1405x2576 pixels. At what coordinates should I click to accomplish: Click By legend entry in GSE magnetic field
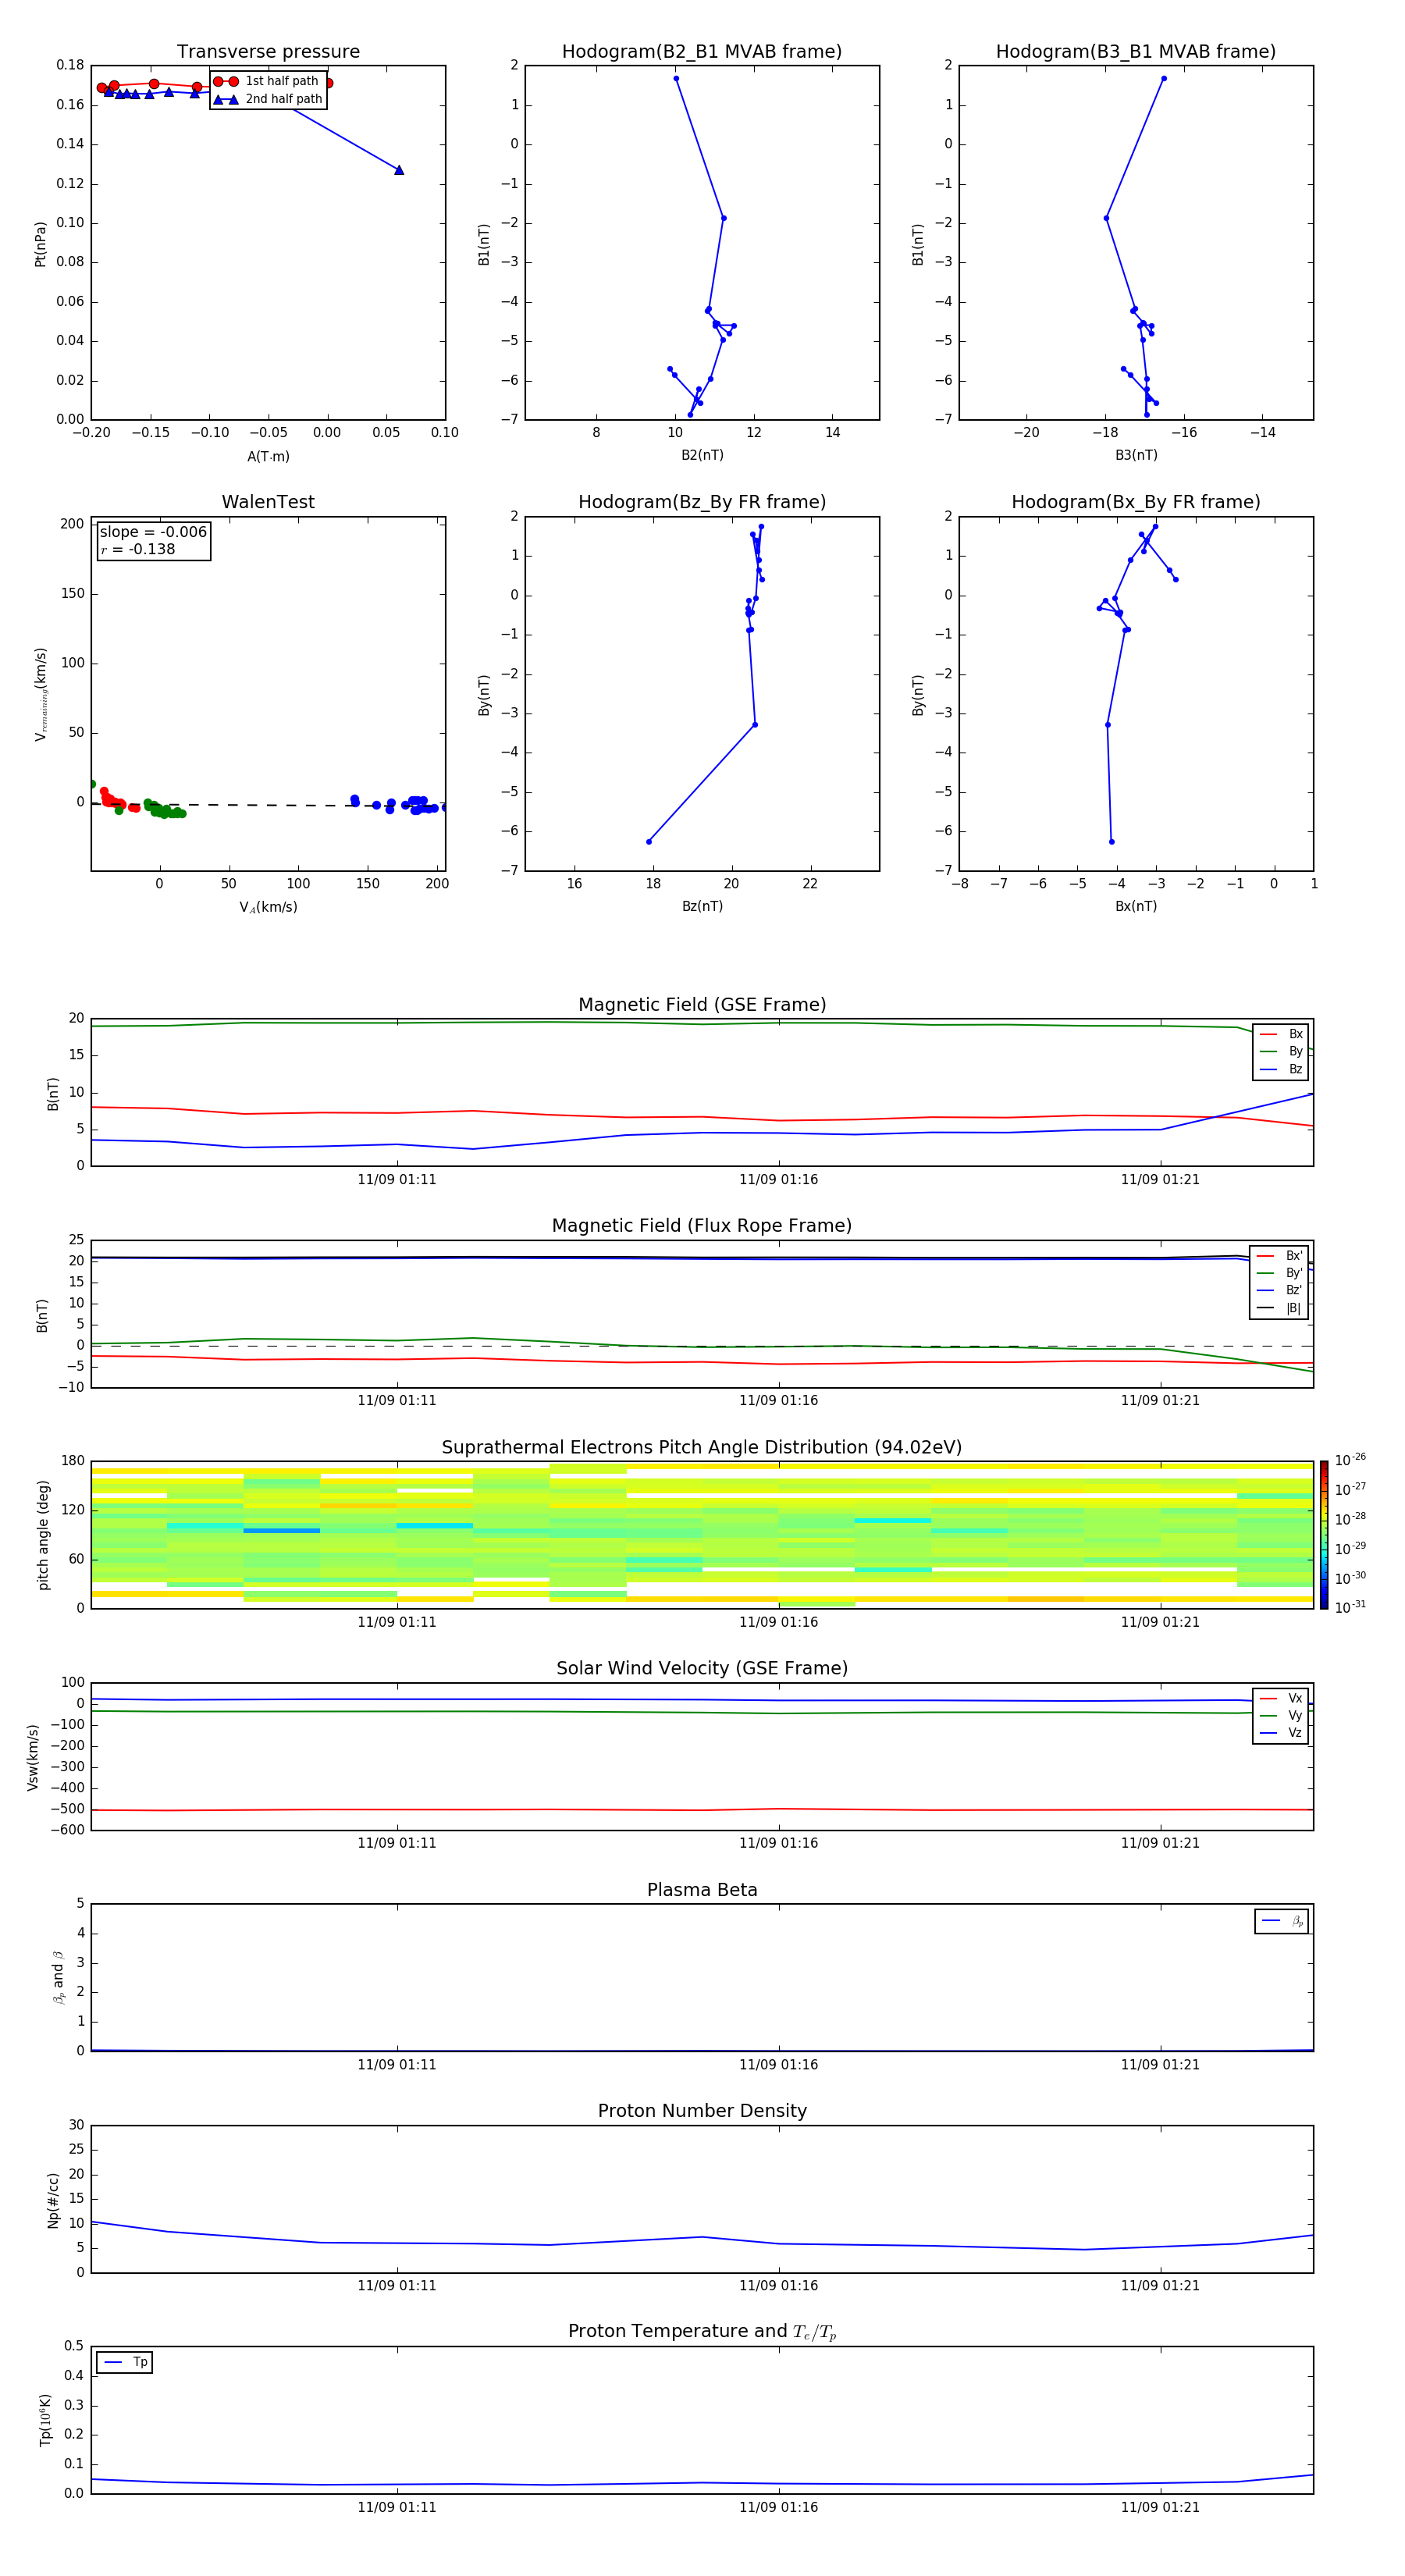coord(1281,1052)
